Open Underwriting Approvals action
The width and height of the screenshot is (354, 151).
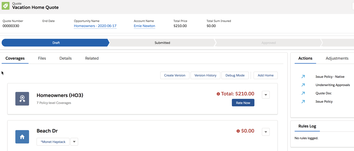point(333,85)
